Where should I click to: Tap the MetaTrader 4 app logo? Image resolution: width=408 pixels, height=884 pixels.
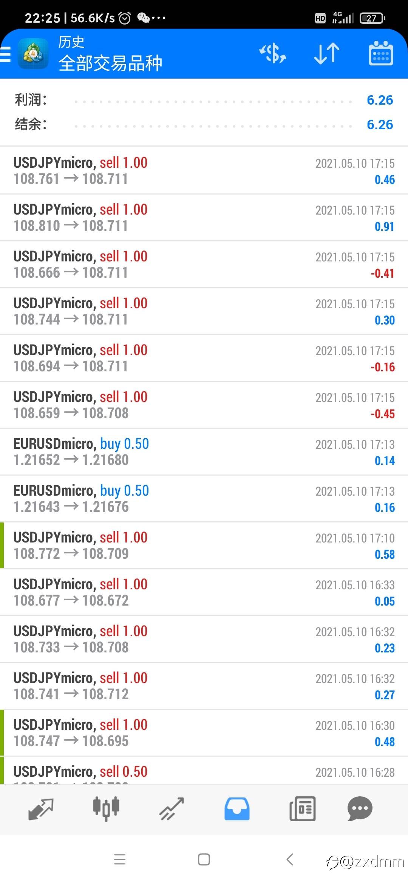click(33, 54)
